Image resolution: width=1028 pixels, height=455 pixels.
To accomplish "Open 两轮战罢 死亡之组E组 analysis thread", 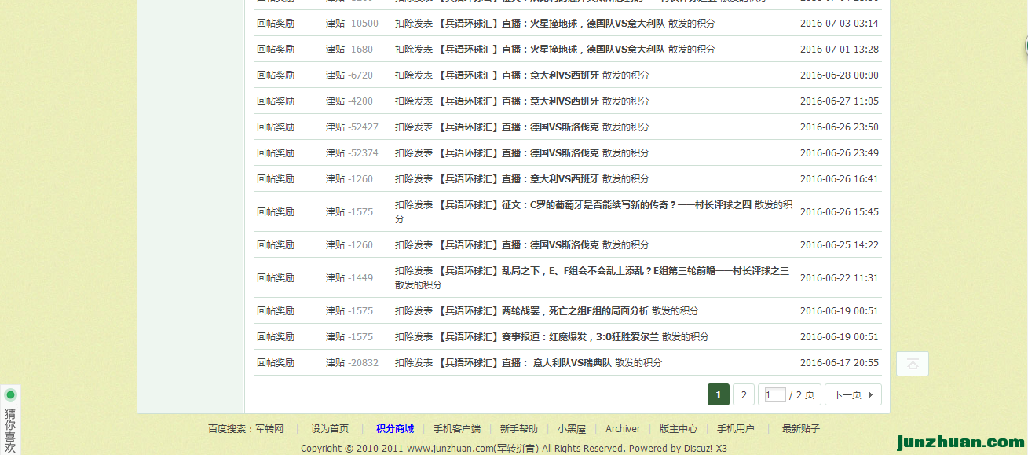I will pyautogui.click(x=542, y=311).
